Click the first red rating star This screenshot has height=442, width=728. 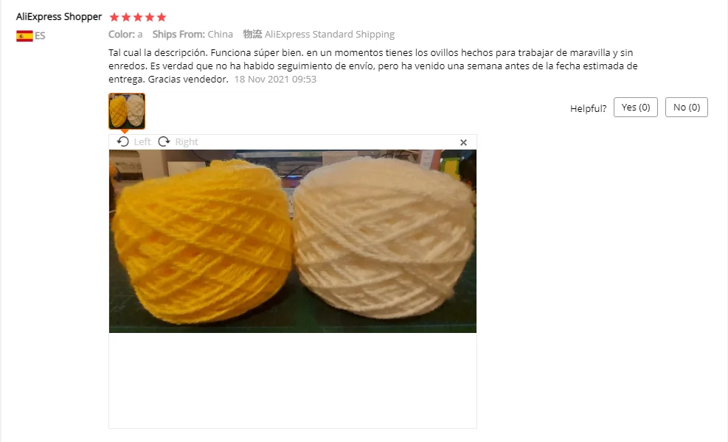pyautogui.click(x=114, y=17)
